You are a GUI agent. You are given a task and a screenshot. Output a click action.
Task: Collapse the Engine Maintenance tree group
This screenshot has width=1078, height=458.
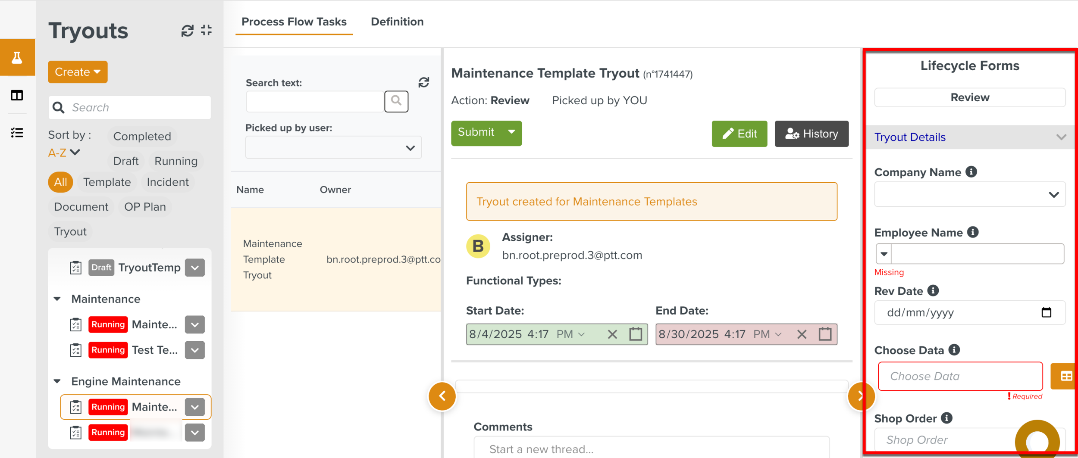57,381
